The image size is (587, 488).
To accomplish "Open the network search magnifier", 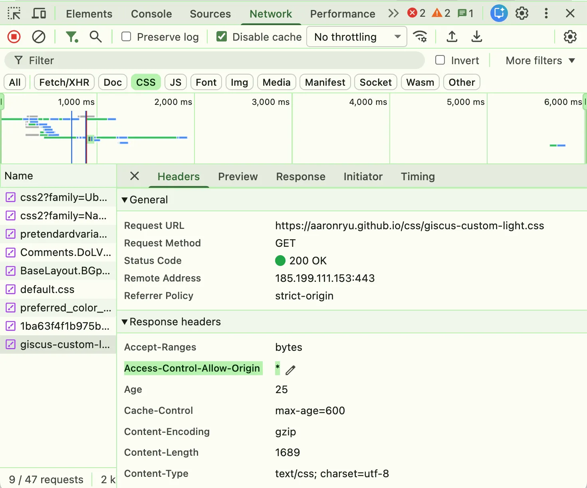I will (95, 37).
